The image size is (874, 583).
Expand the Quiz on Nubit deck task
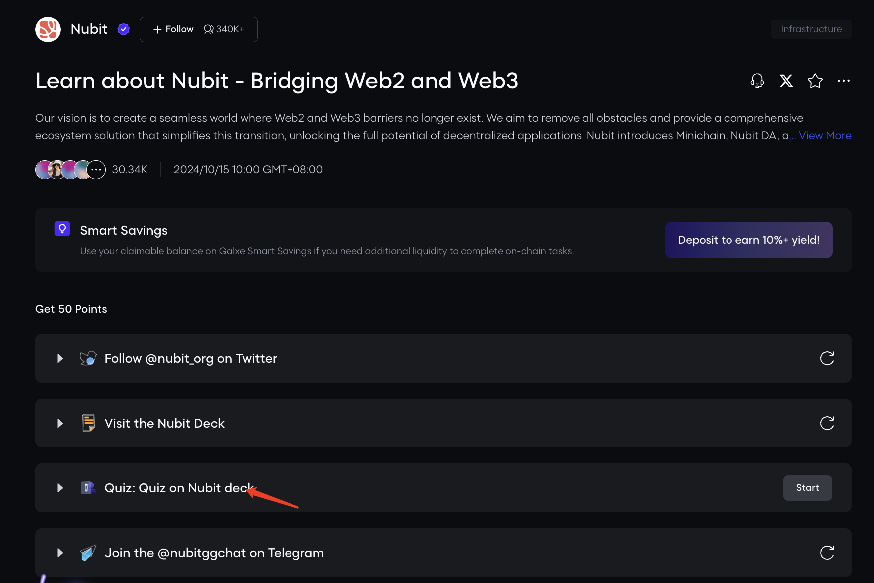[60, 488]
